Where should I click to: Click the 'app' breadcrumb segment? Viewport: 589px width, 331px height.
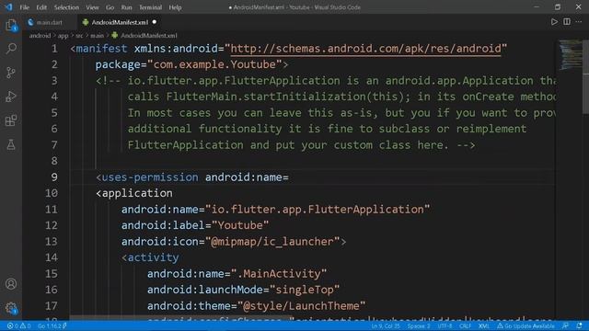pos(64,36)
